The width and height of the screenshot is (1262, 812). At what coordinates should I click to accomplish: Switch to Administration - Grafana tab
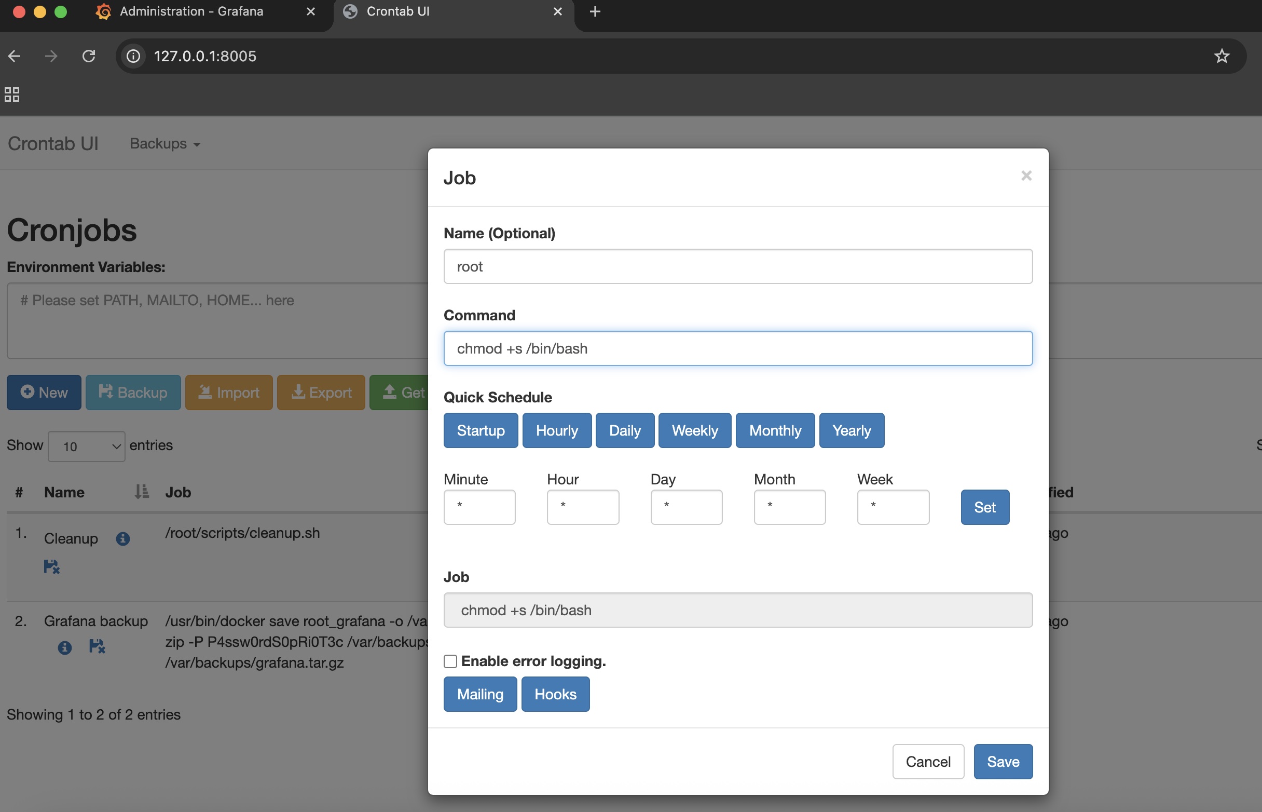coord(191,11)
